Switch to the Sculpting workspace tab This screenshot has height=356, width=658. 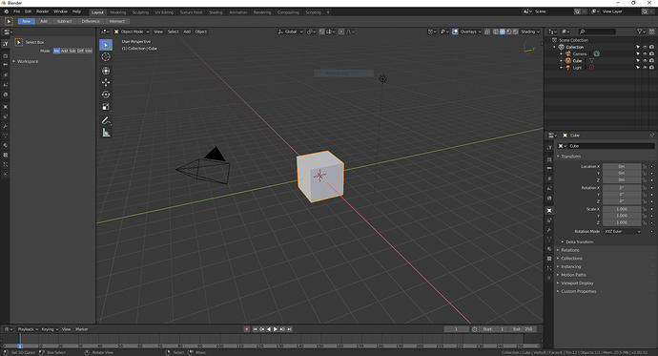point(140,12)
